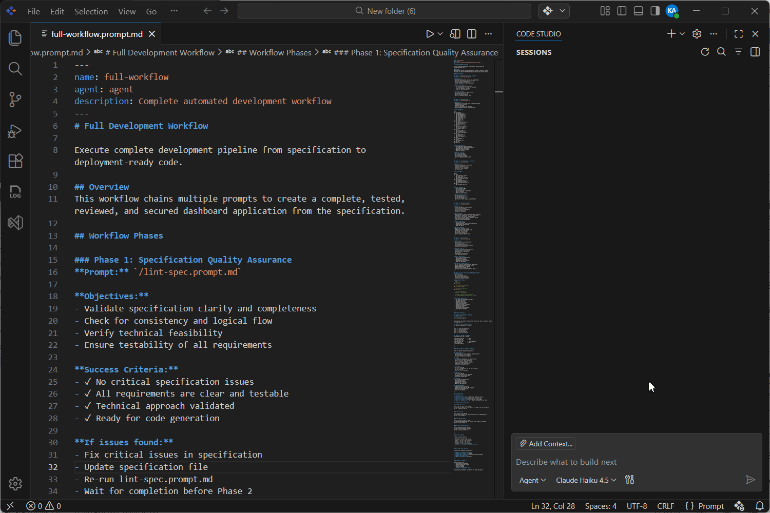The height and width of the screenshot is (513, 770).
Task: Open the Agent mode dropdown
Action: coord(532,480)
